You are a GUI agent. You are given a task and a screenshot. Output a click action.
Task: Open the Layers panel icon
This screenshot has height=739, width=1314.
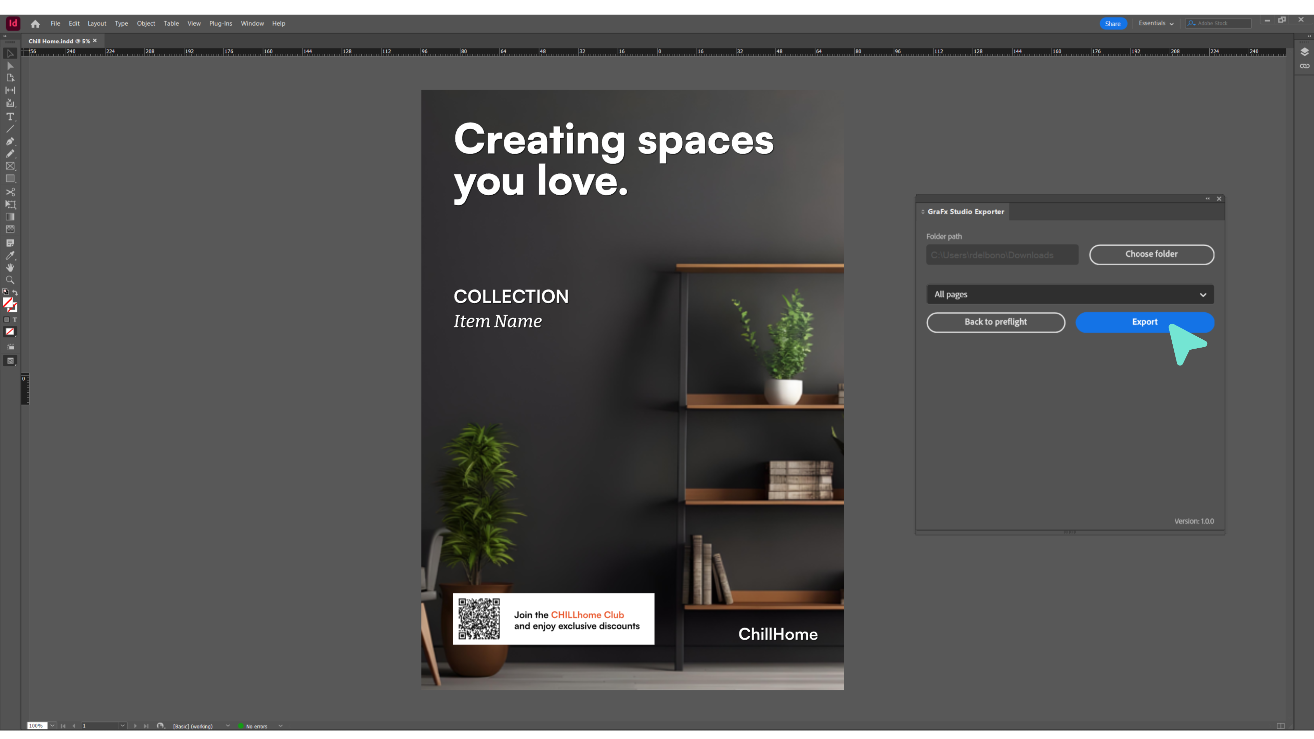tap(1304, 52)
